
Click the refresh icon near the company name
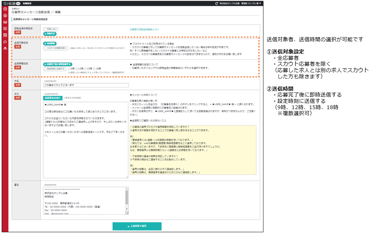point(216,4)
